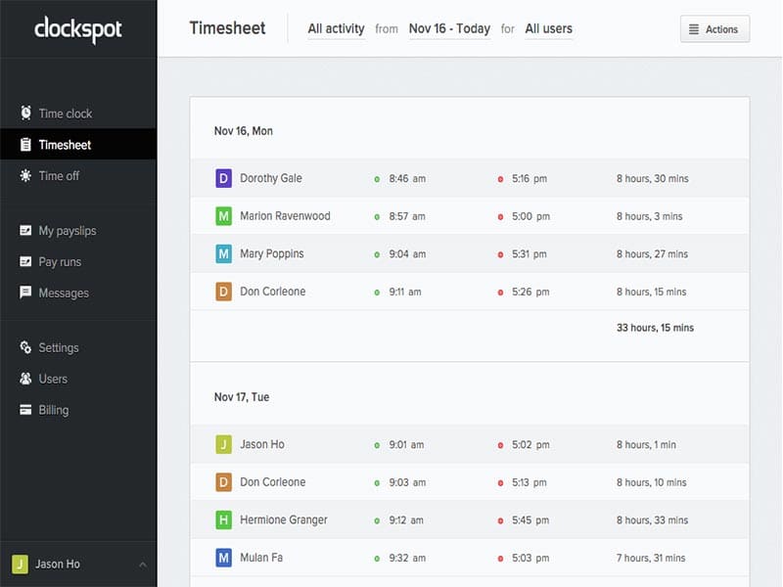
Task: Open the Actions menu button
Action: pos(714,29)
